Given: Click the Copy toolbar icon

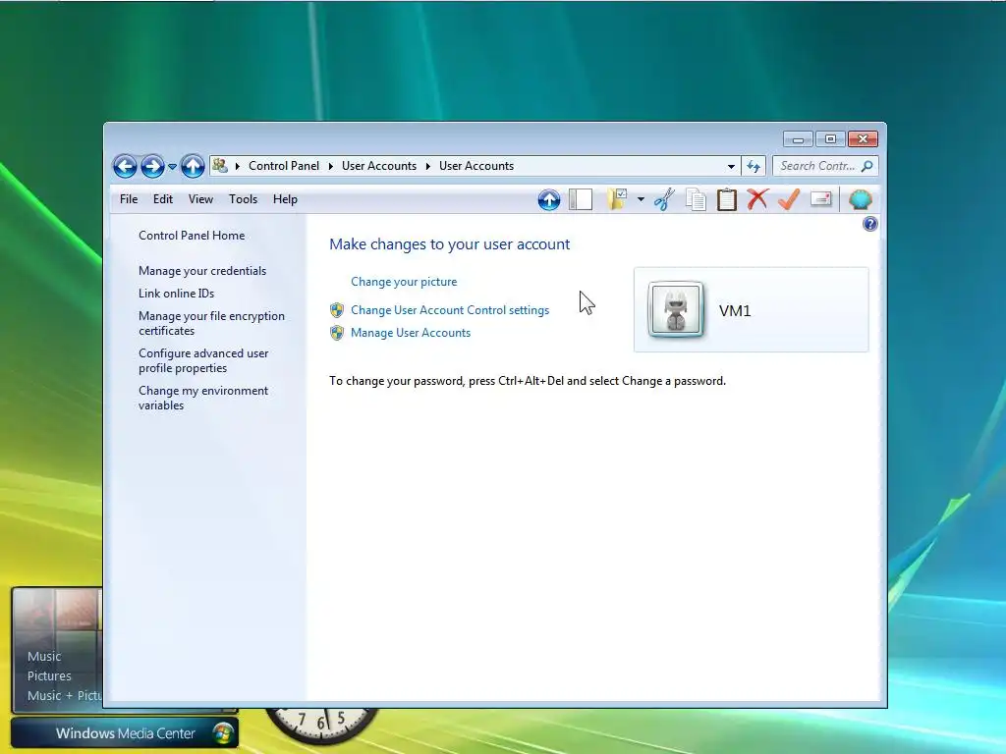Looking at the screenshot, I should pyautogui.click(x=696, y=199).
